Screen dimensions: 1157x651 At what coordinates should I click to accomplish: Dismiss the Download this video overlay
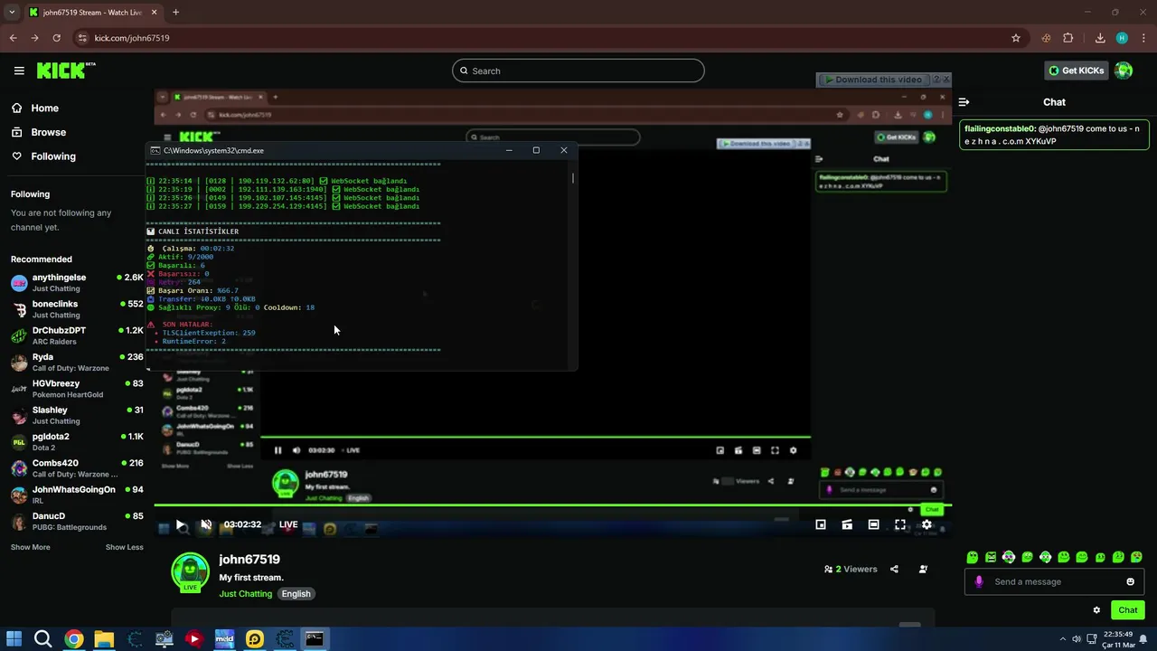point(946,80)
